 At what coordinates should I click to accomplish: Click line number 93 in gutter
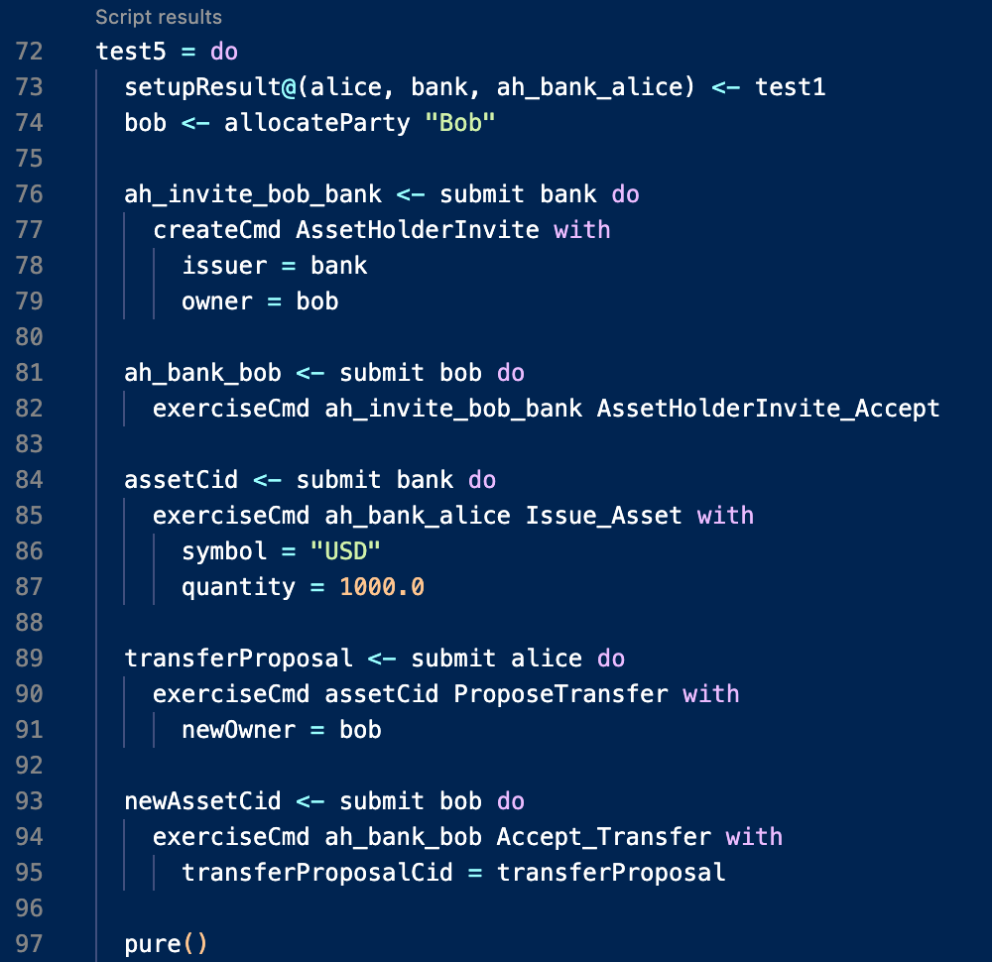[29, 801]
